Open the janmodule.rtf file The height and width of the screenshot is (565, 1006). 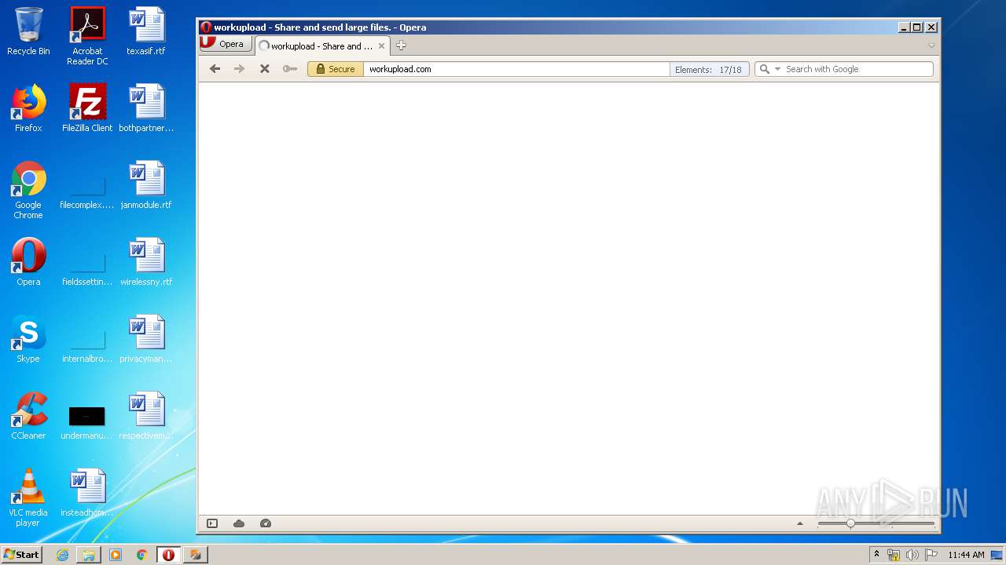[146, 185]
